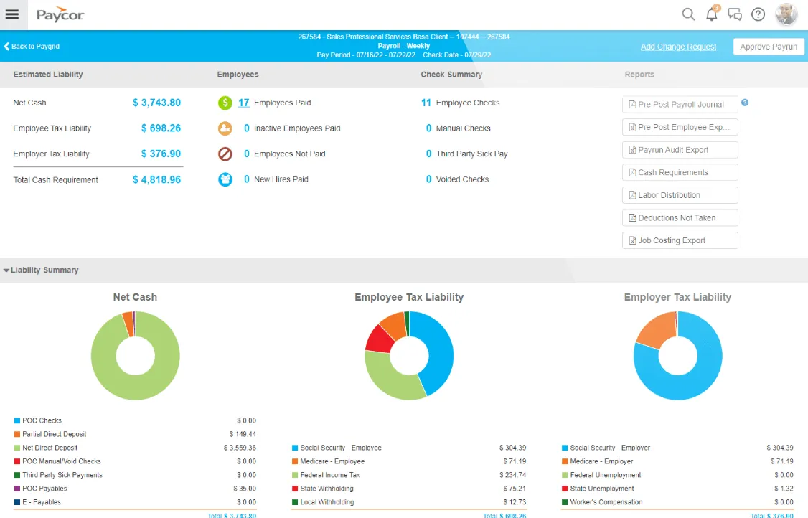Click Employer Tax Liability value $ 376.90
Viewport: 808px width, 518px height.
coord(161,154)
